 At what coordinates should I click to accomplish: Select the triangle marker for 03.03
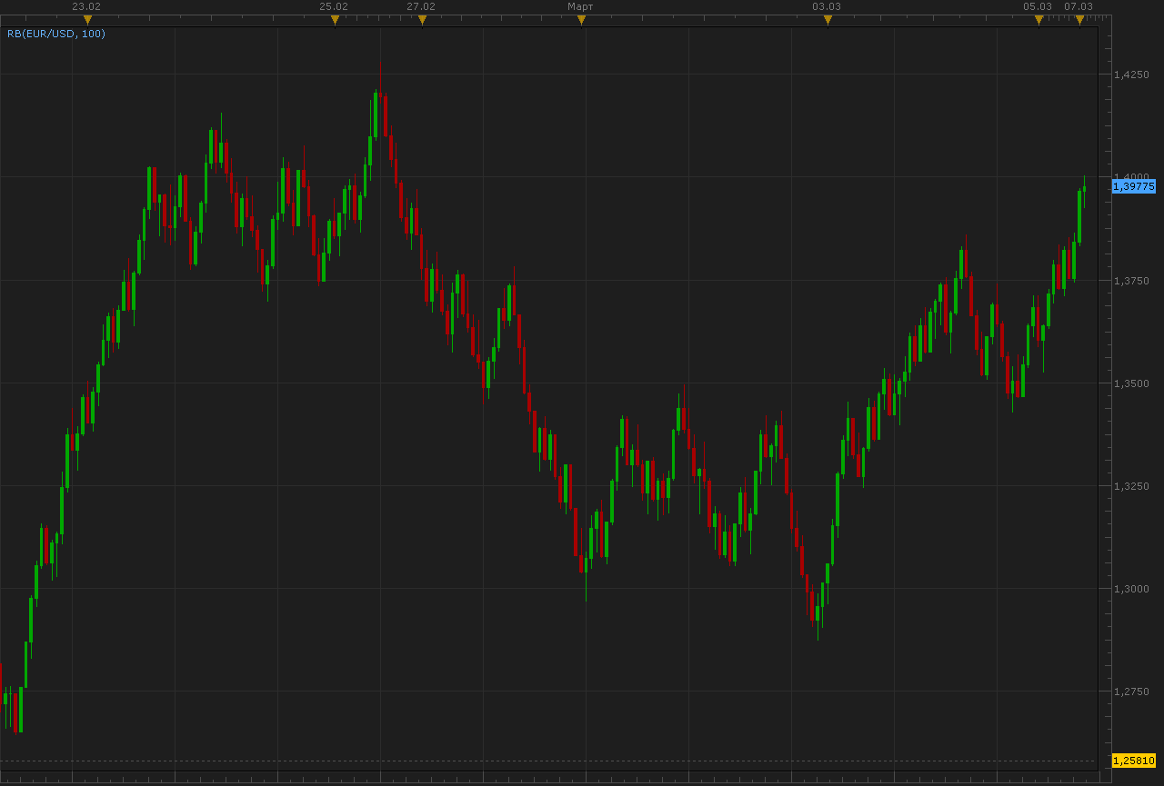828,20
